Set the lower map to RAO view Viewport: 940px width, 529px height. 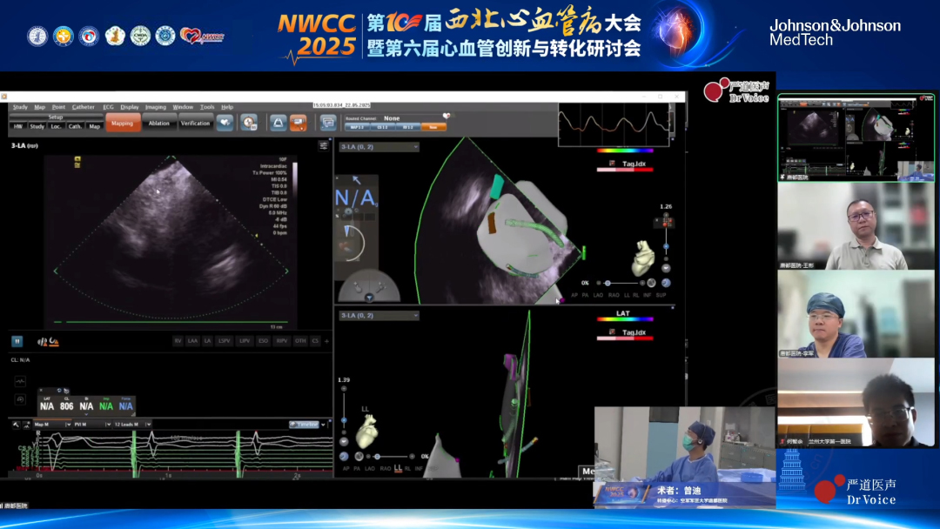[x=386, y=468]
